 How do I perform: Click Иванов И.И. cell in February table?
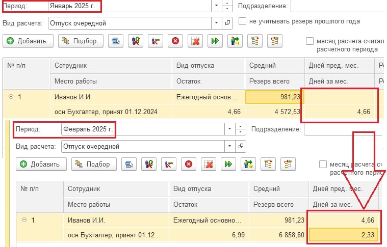point(116,220)
